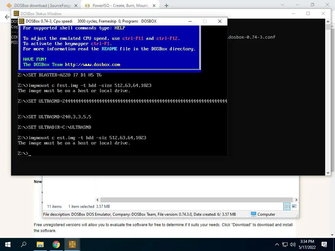Click the DOSBox 0.74-3 window title icon
335x251 pixels.
tap(22, 21)
